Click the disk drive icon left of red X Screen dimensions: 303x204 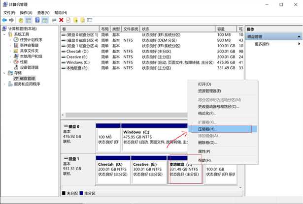[x=54, y=20]
